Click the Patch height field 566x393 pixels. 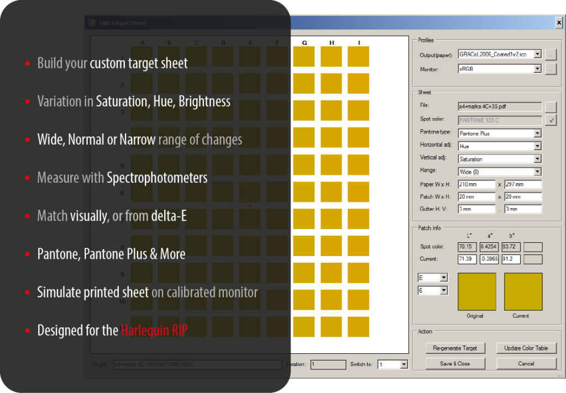tap(523, 197)
